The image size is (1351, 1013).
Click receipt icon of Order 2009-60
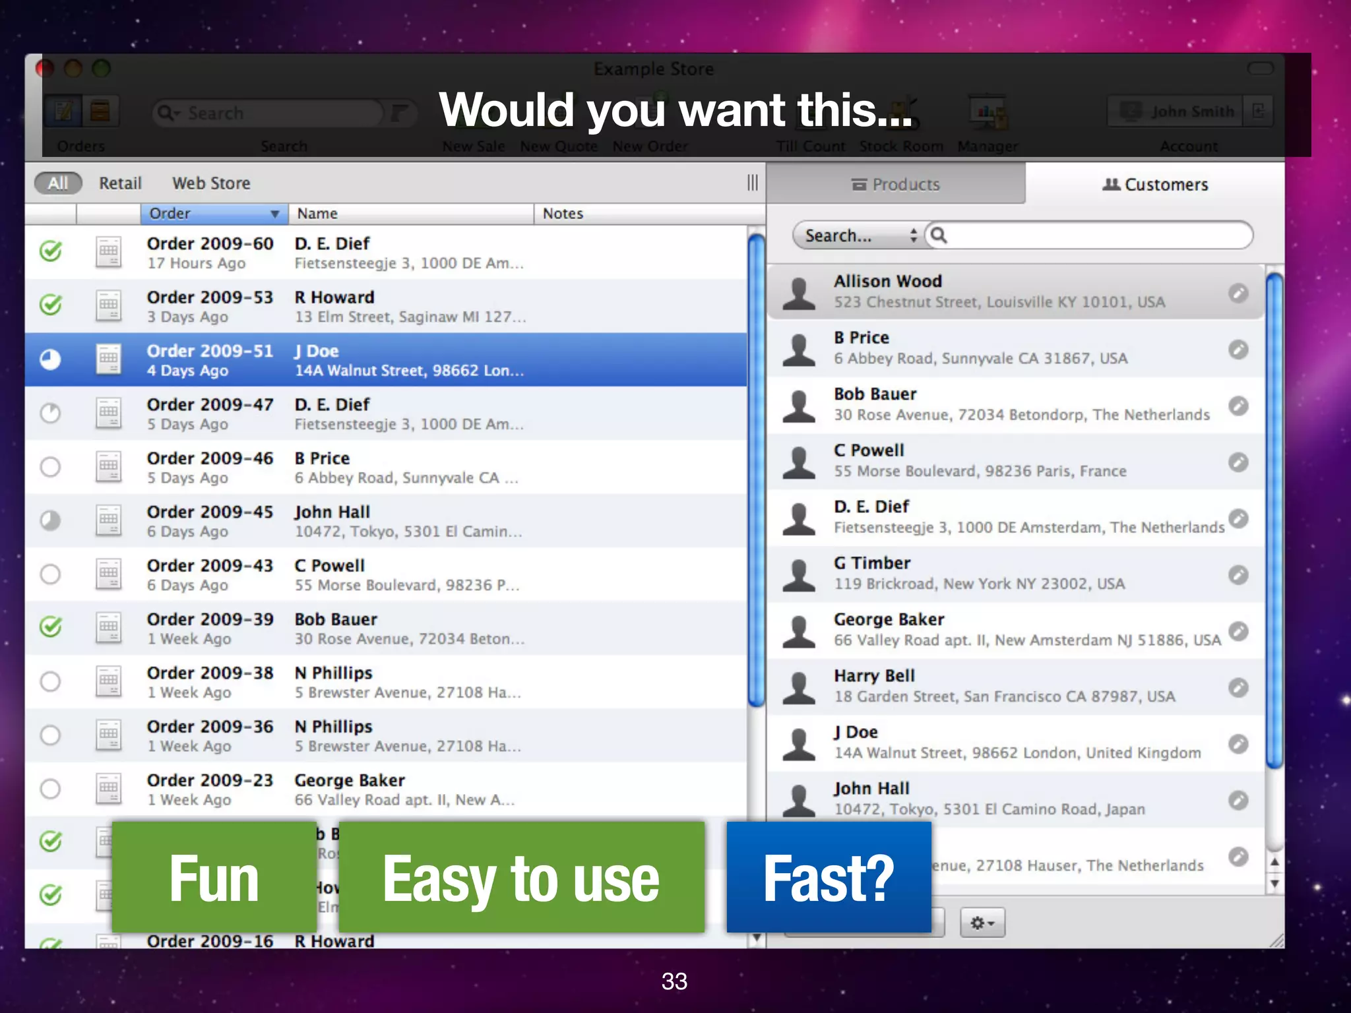pos(108,252)
